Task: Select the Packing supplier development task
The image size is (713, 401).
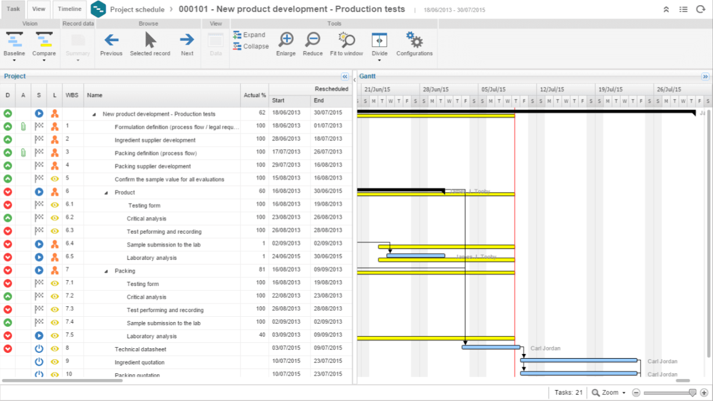Action: (x=153, y=166)
